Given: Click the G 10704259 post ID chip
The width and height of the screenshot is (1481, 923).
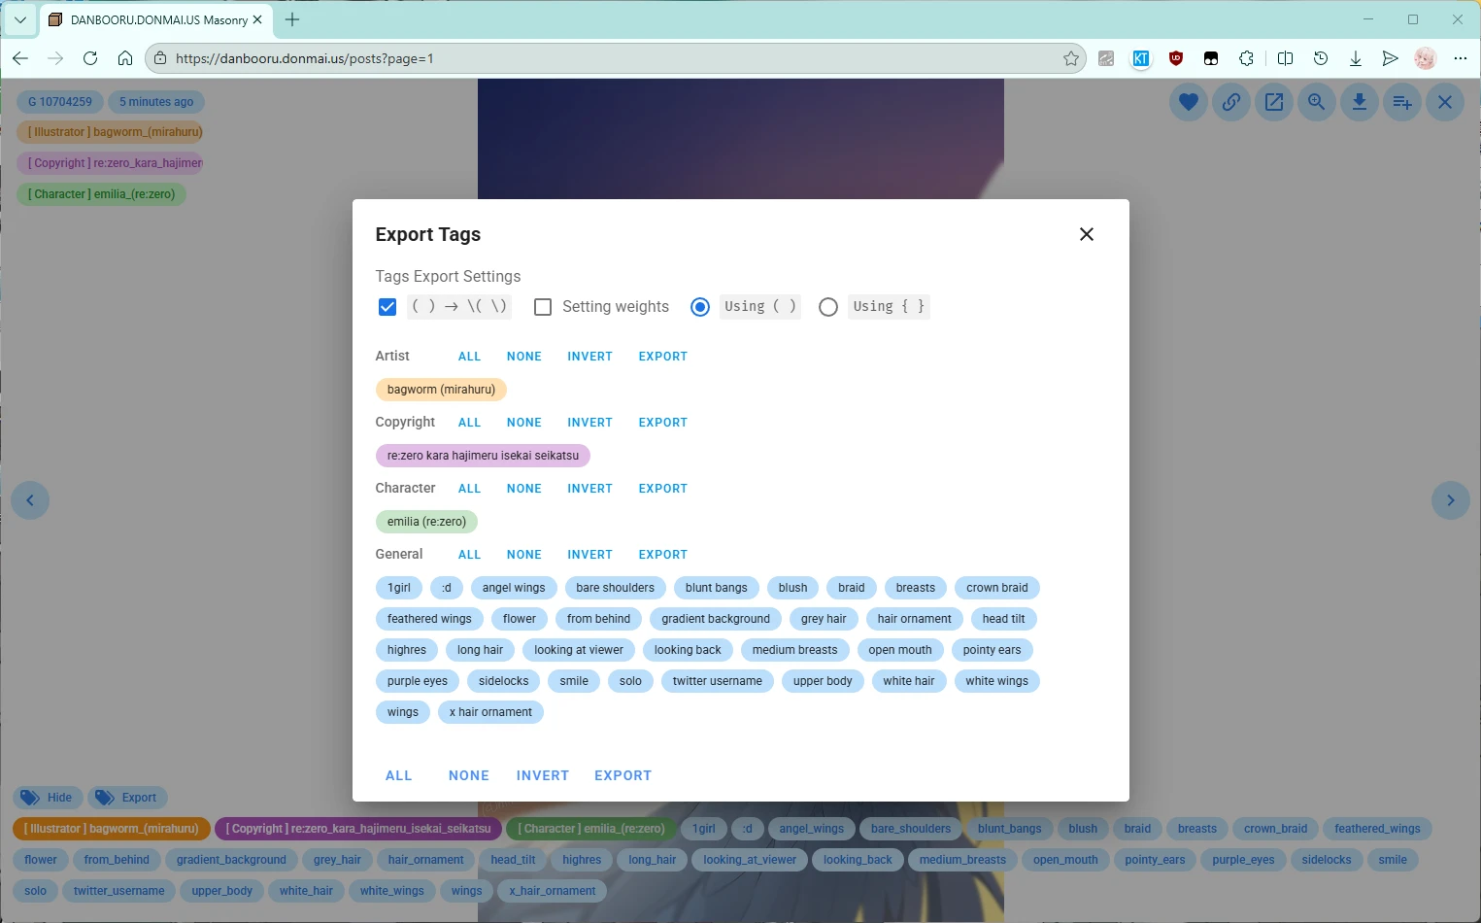Looking at the screenshot, I should pyautogui.click(x=60, y=102).
